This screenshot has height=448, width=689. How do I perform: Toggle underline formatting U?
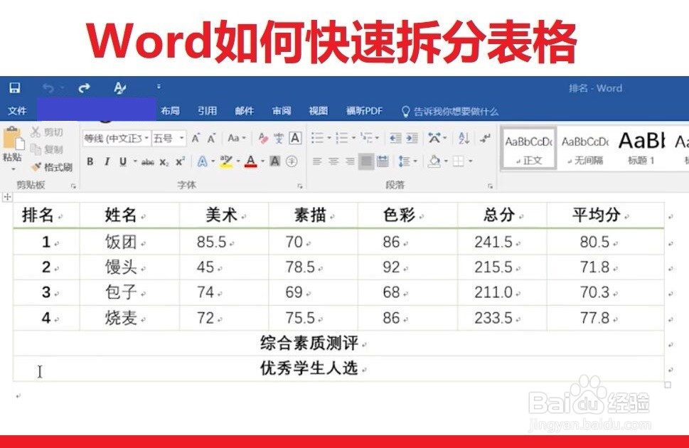[x=123, y=162]
